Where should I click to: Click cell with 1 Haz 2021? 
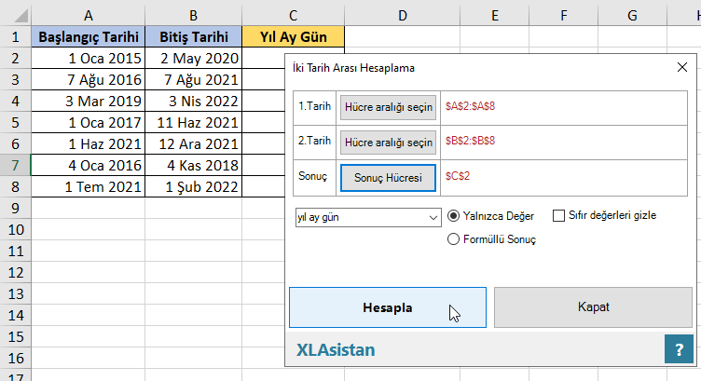pos(88,143)
